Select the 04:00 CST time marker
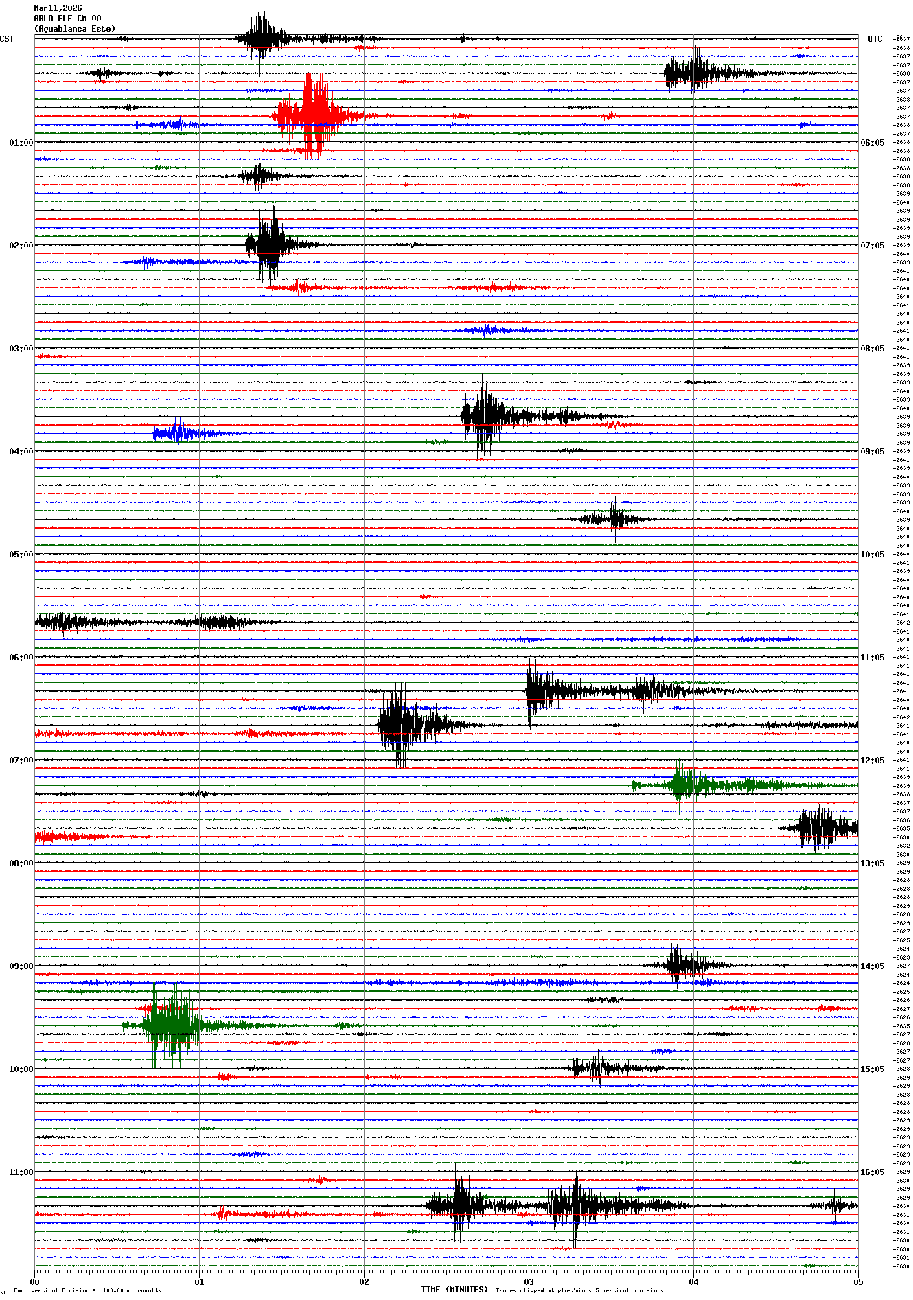913x1300 pixels. [21, 452]
